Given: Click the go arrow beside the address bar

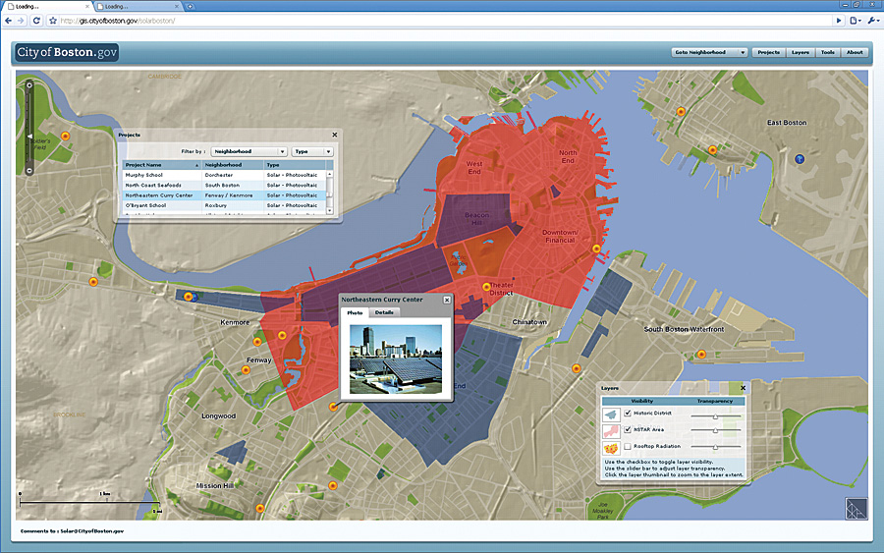Looking at the screenshot, I should (x=839, y=21).
